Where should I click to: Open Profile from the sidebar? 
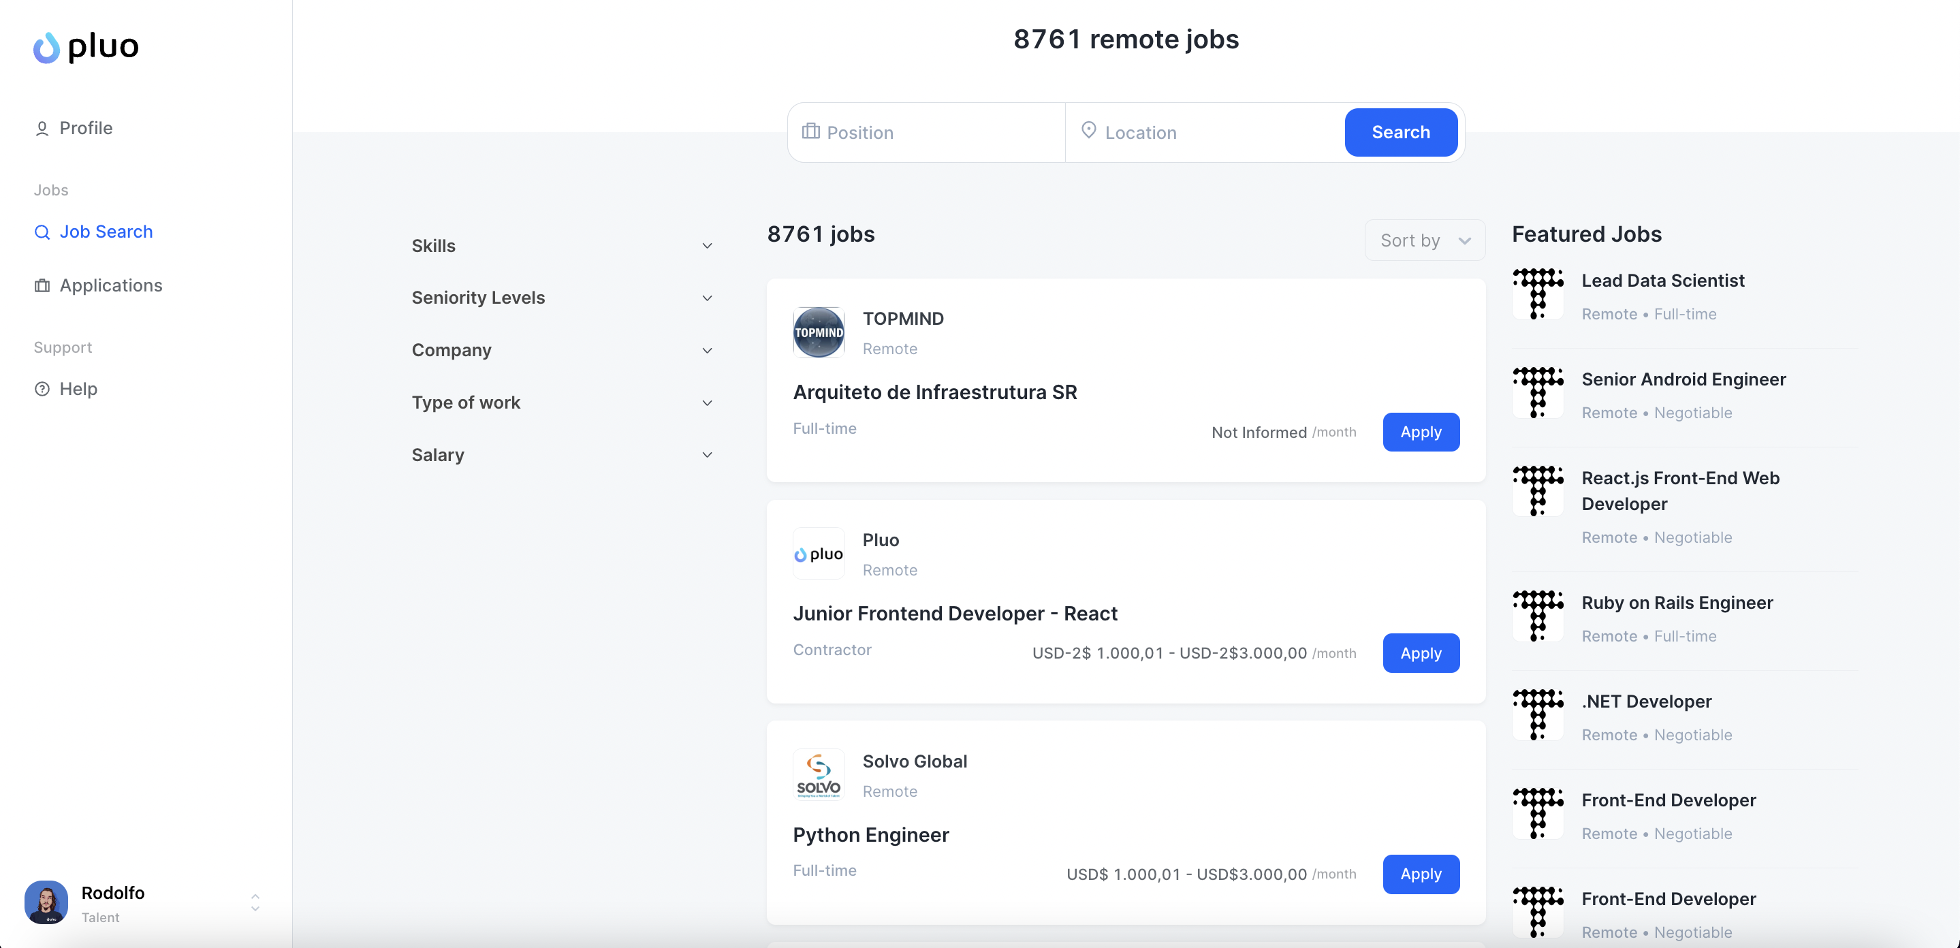[x=73, y=128]
